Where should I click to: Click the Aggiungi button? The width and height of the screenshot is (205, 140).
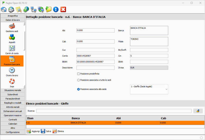pyautogui.click(x=33, y=131)
